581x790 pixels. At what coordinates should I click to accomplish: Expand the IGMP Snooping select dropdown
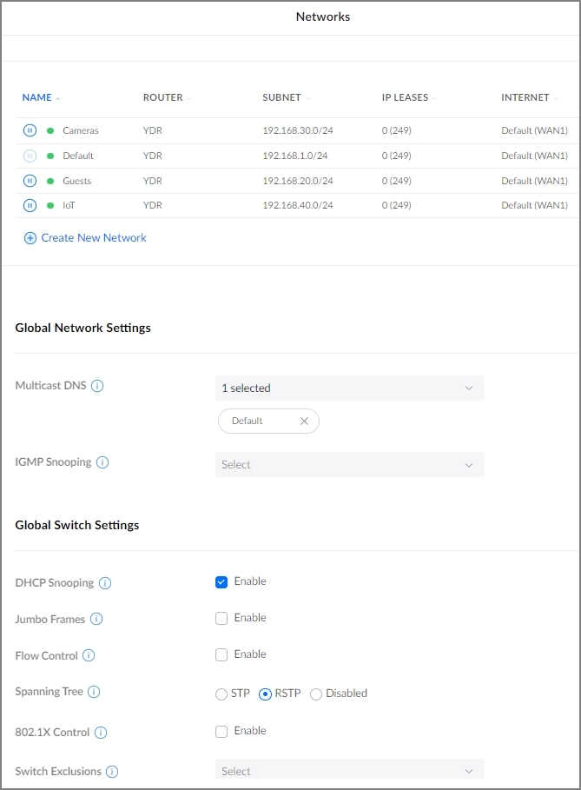(349, 465)
